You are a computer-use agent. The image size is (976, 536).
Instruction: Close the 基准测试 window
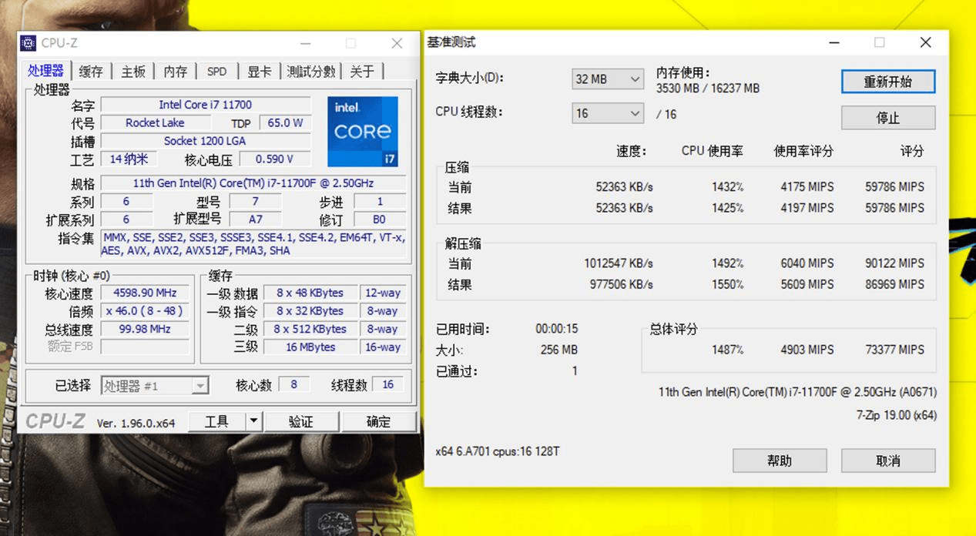pyautogui.click(x=925, y=42)
